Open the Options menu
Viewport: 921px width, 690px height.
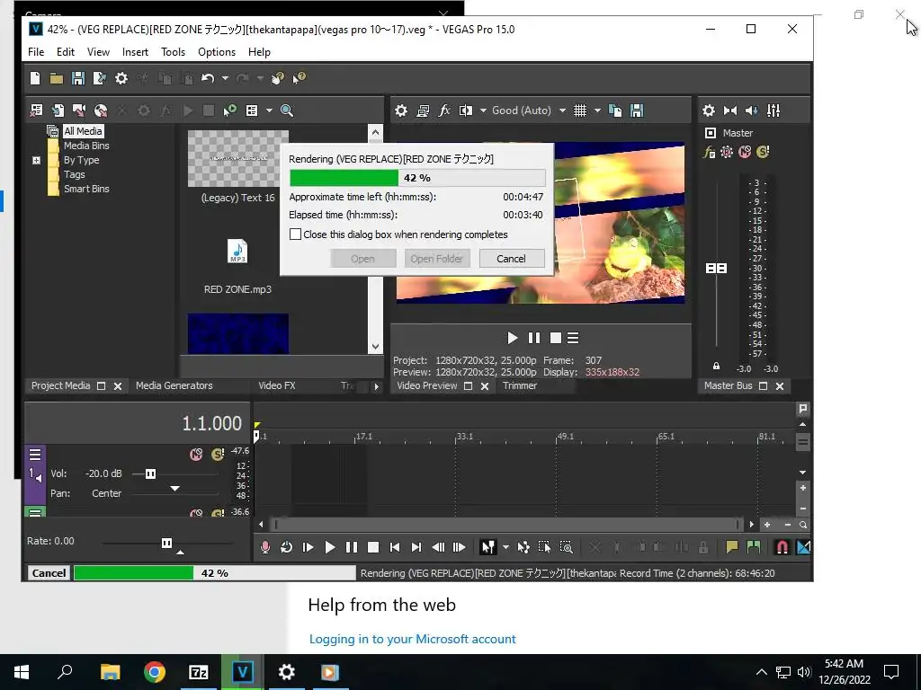[217, 52]
